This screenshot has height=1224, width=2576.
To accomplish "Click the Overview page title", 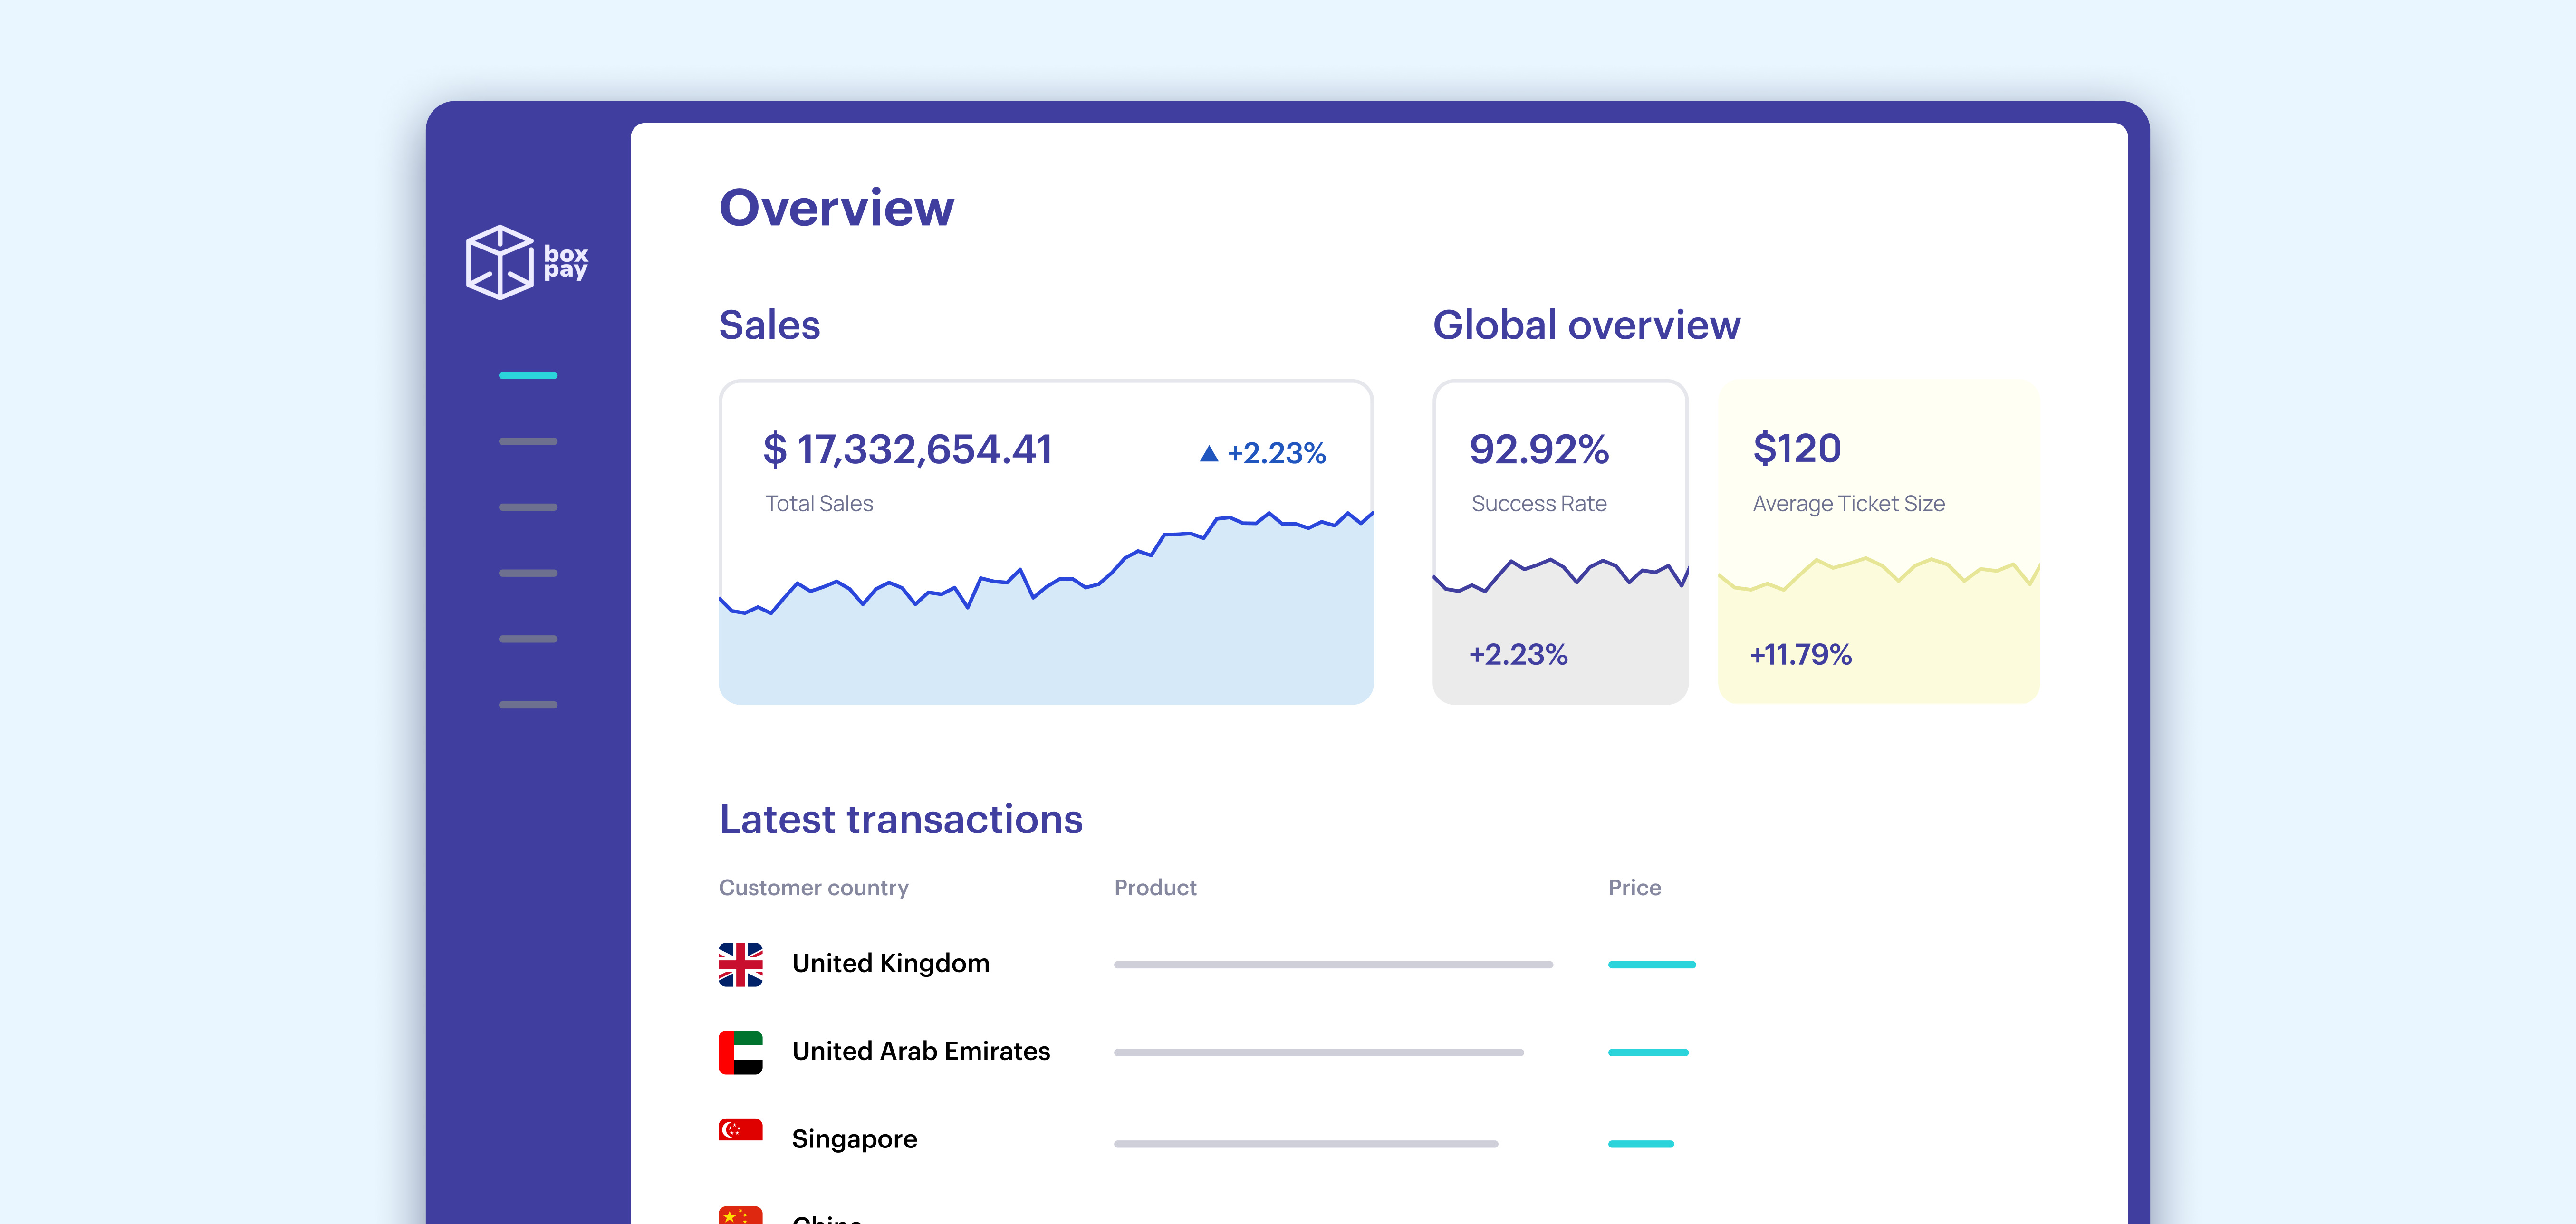I will click(x=838, y=207).
